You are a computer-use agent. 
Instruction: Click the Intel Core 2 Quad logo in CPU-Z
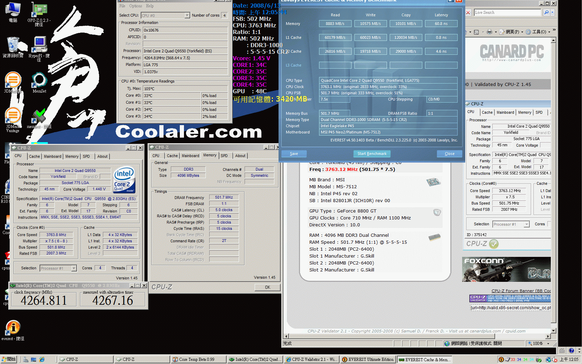[x=124, y=180]
